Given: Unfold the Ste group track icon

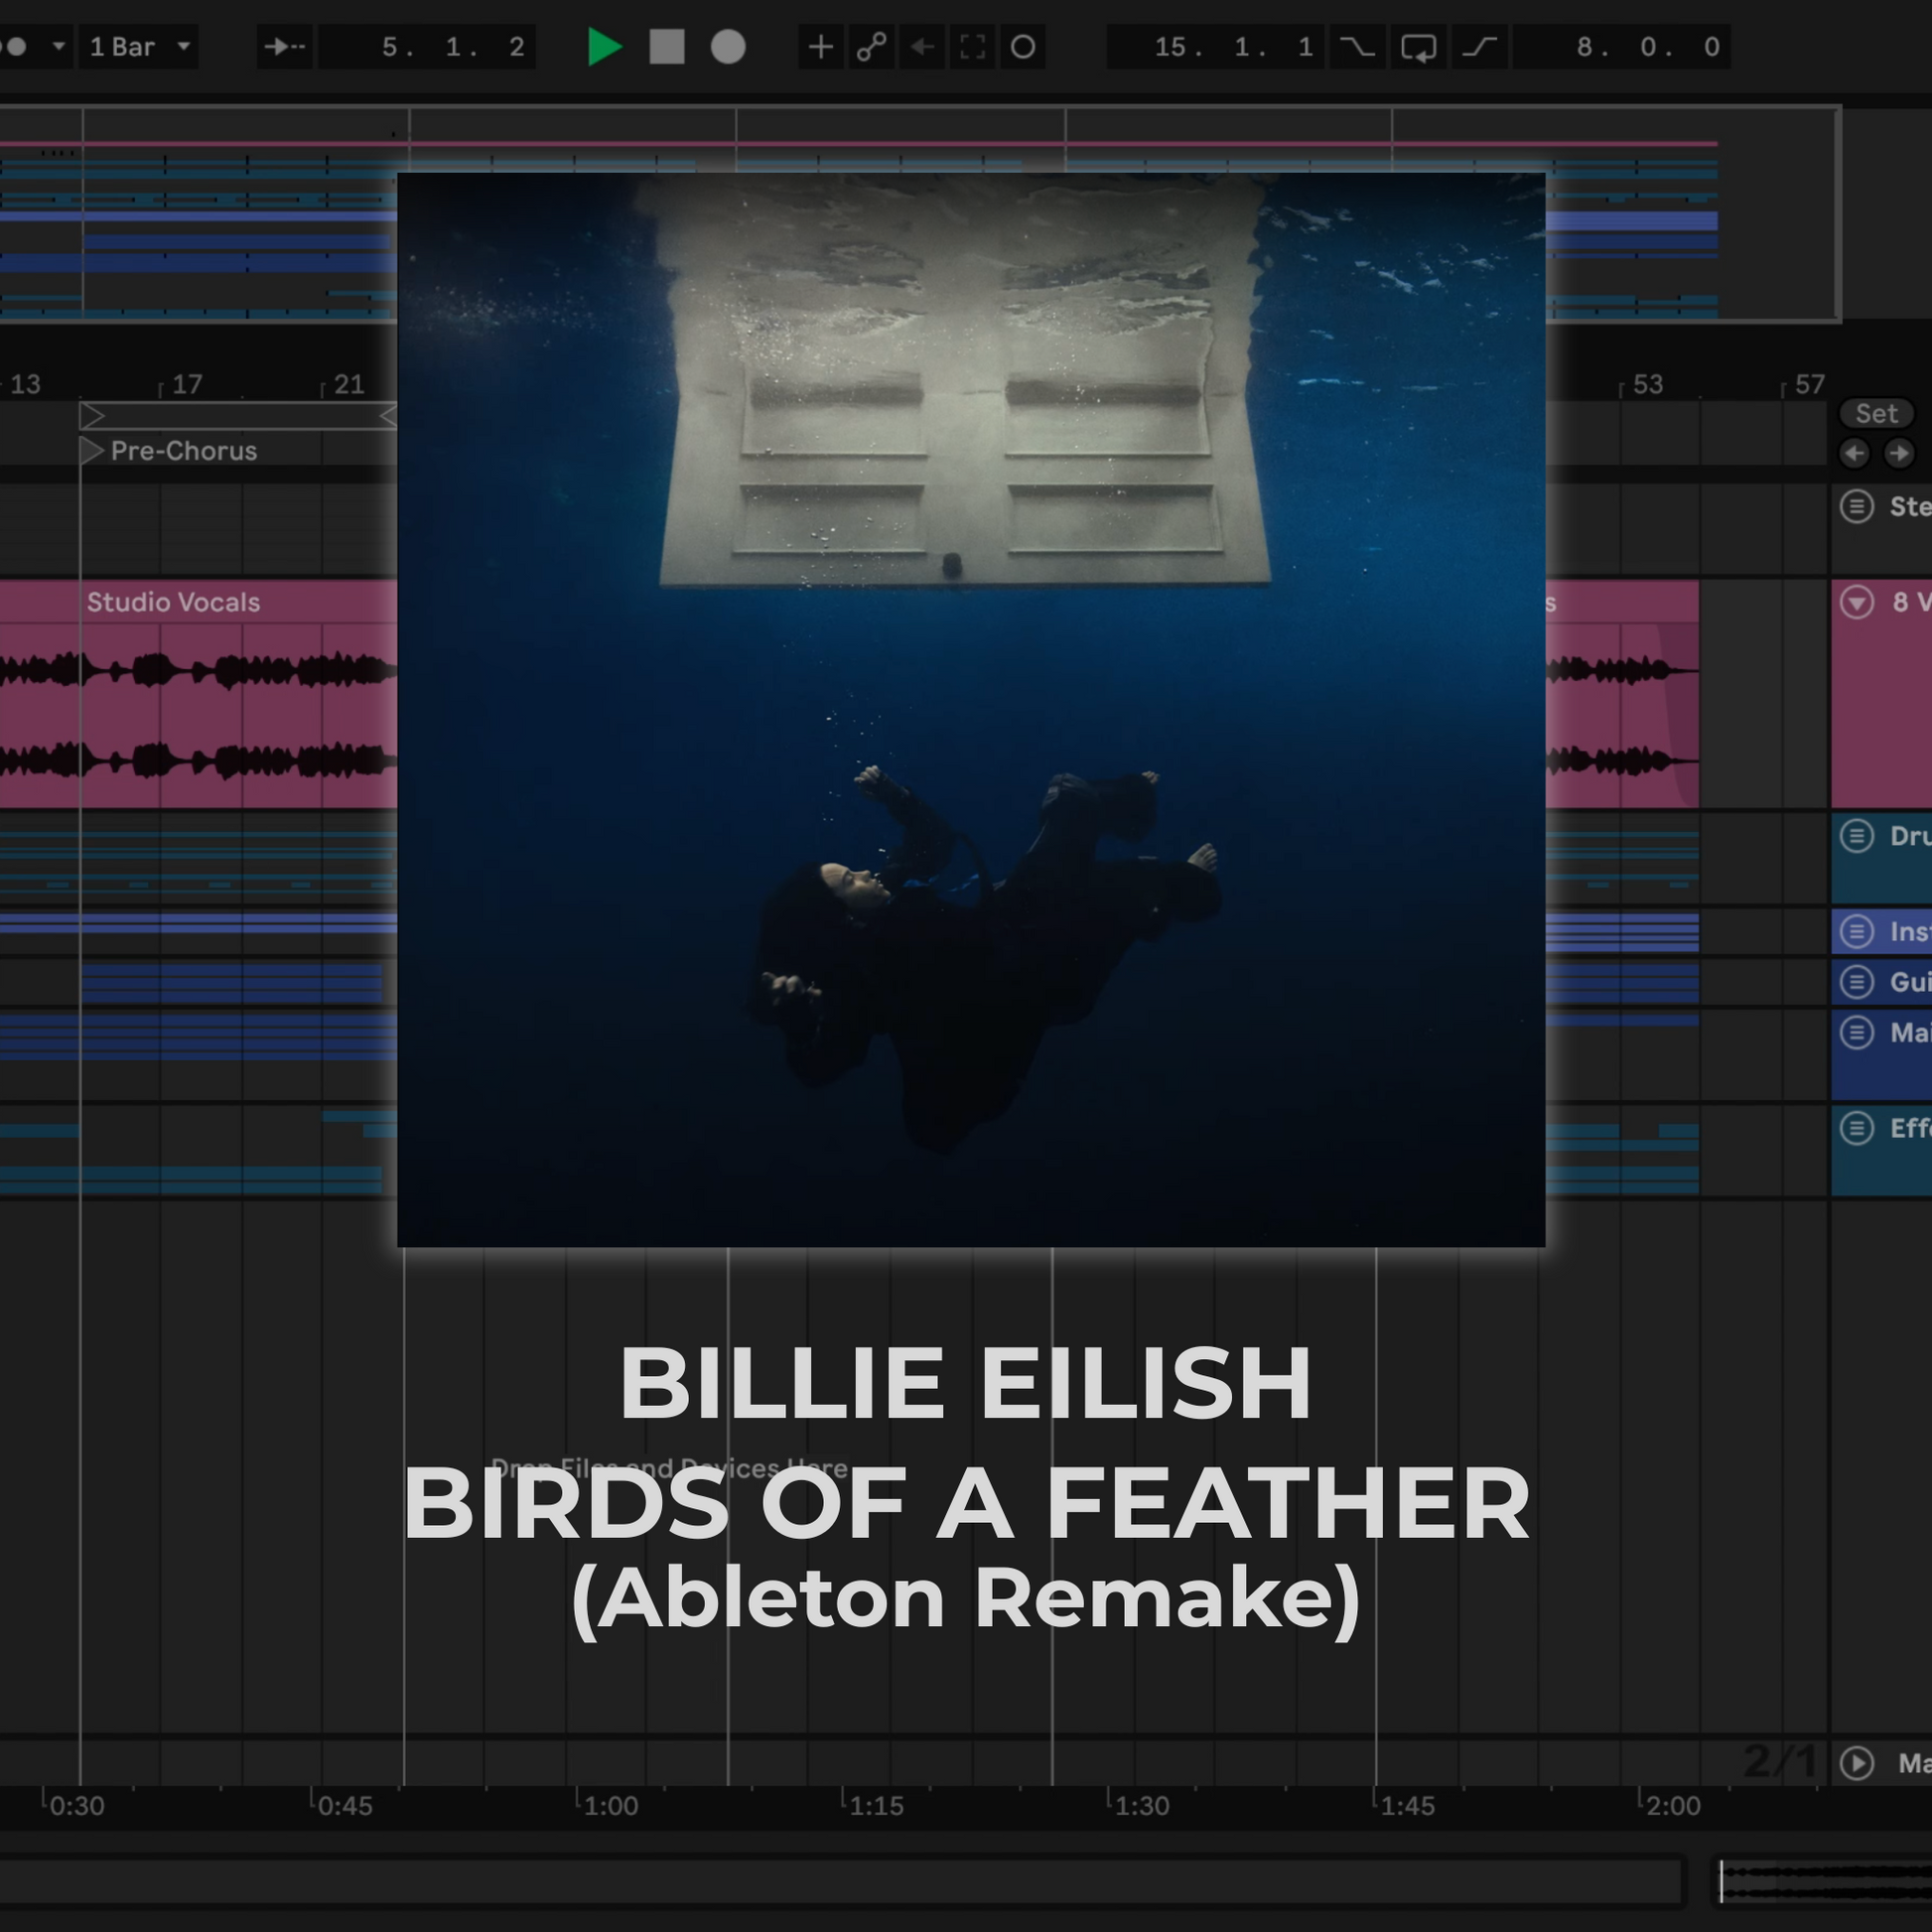Looking at the screenshot, I should pos(1857,507).
